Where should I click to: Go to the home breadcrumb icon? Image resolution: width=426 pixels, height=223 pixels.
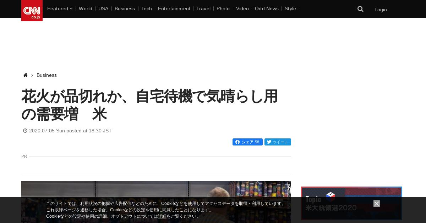pos(25,75)
